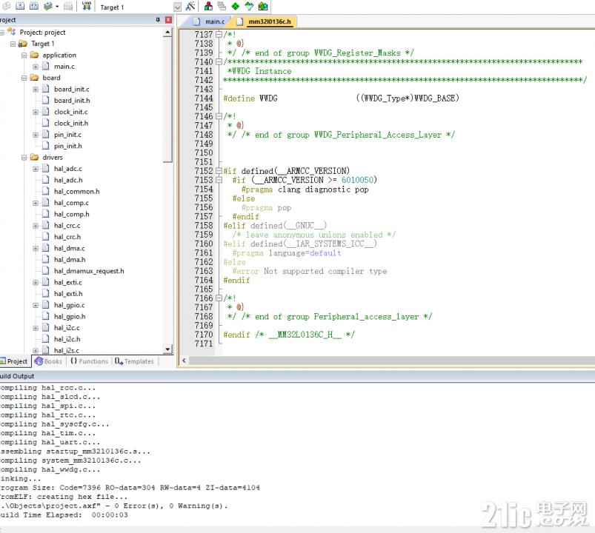Select pin_init.h file
The image size is (595, 533).
pos(67,146)
